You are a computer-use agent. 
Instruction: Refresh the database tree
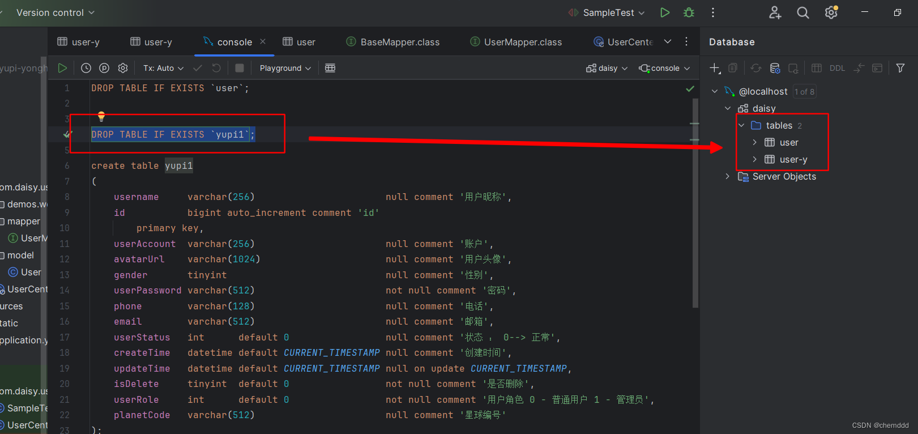[x=756, y=68]
